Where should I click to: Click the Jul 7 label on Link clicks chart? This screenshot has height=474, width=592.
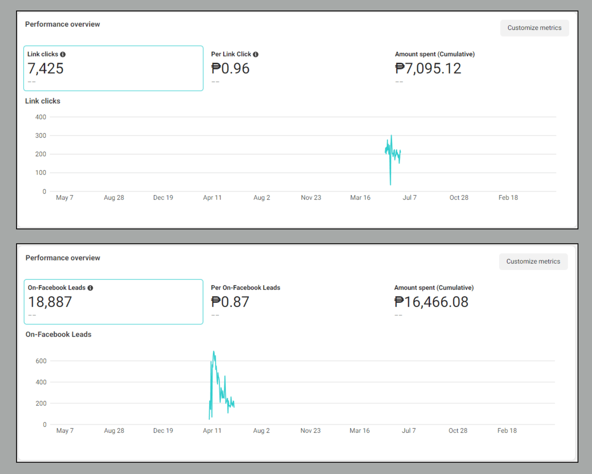click(x=409, y=197)
